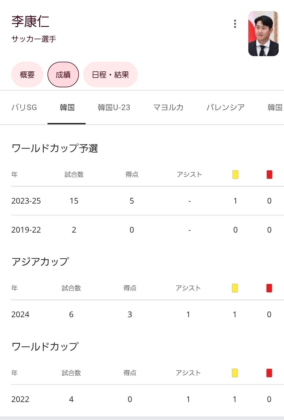284x420 pixels.
Task: Switch to the 韓国U-23 team tab
Action: coord(114,107)
